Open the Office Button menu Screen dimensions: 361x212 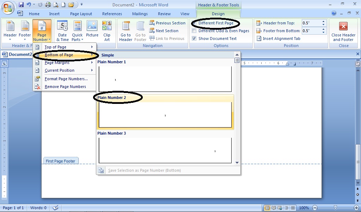8,8
